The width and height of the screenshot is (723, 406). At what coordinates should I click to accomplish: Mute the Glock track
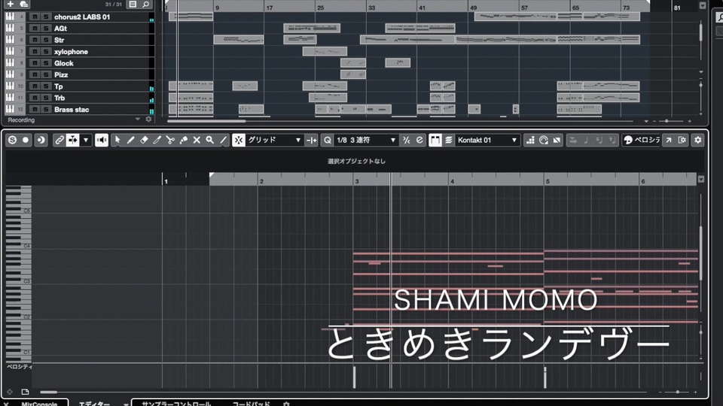click(x=35, y=63)
